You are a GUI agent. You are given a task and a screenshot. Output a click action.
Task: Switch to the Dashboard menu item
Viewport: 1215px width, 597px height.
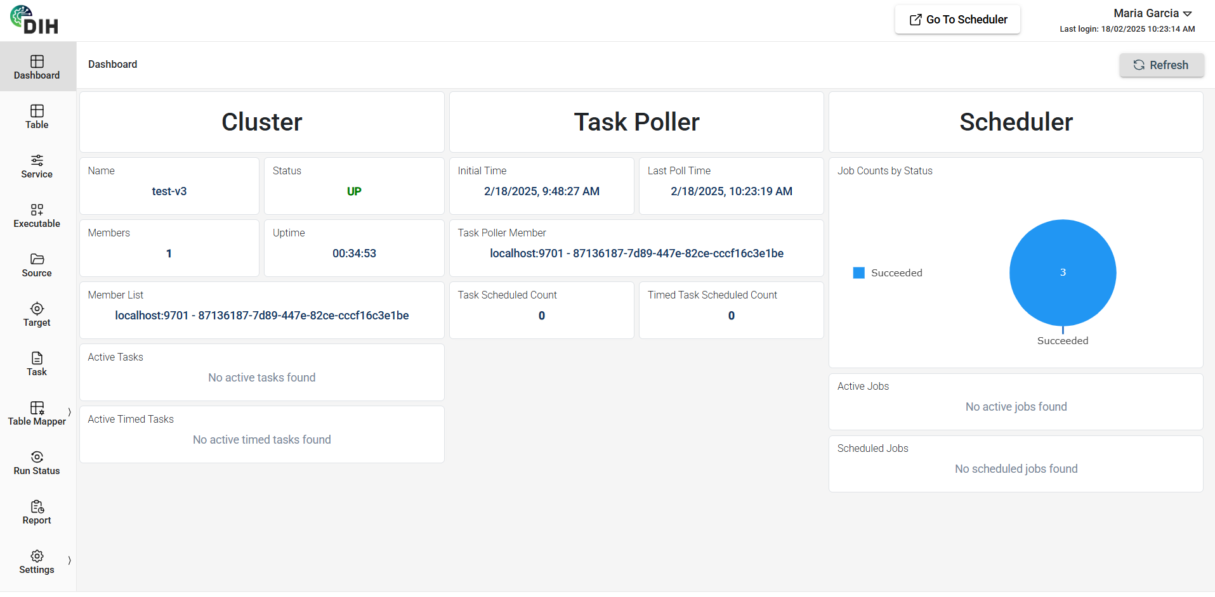37,67
